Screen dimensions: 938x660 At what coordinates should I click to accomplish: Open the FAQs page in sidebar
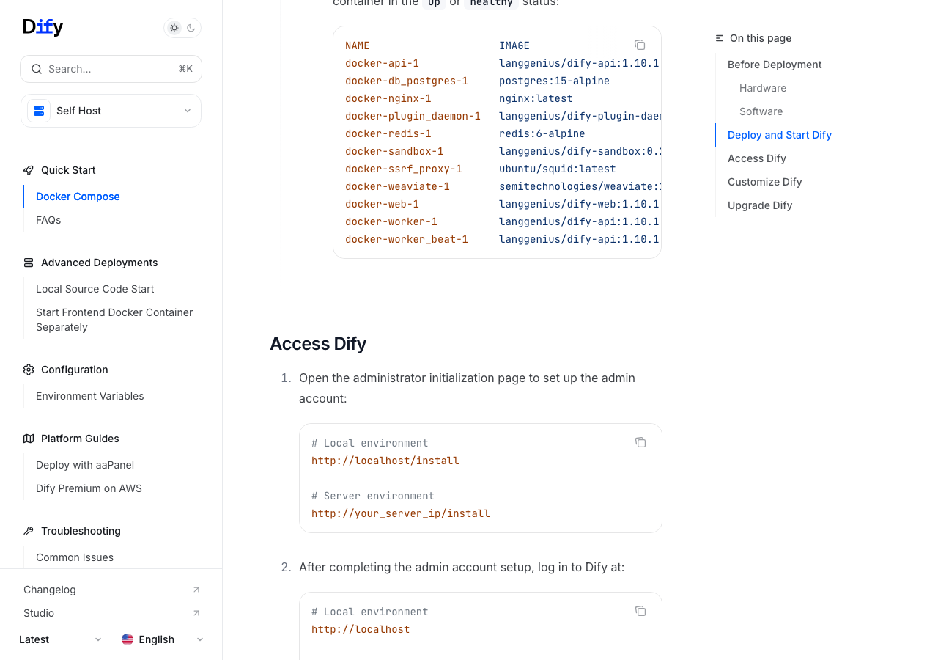tap(48, 220)
